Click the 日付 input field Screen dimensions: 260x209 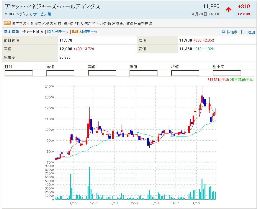(19, 73)
